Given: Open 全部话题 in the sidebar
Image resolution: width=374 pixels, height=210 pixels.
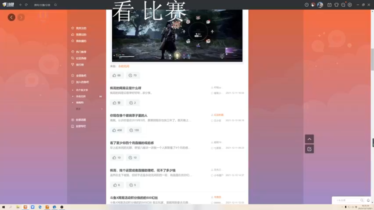Looking at the screenshot, I should (x=79, y=120).
